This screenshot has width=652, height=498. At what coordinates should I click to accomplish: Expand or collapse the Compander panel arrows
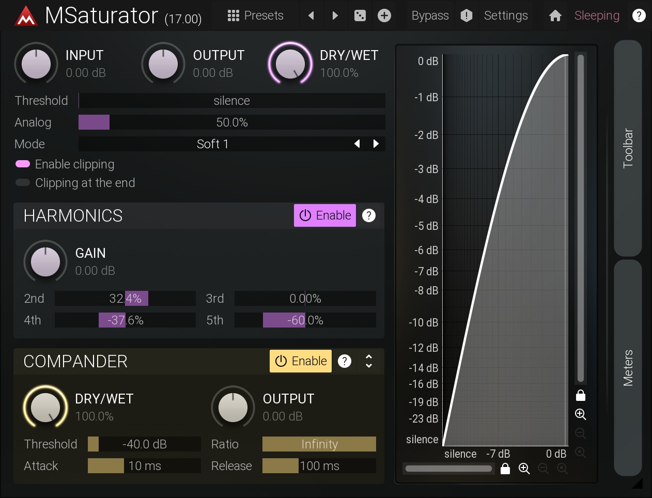click(x=369, y=361)
